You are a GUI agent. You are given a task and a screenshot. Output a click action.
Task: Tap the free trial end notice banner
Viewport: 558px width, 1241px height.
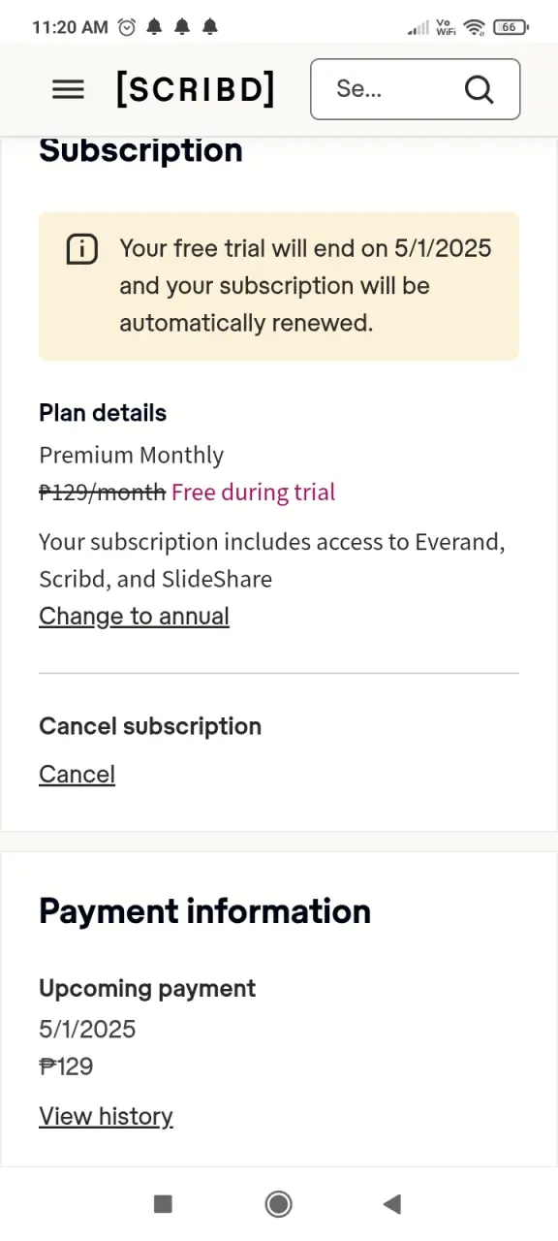point(279,286)
